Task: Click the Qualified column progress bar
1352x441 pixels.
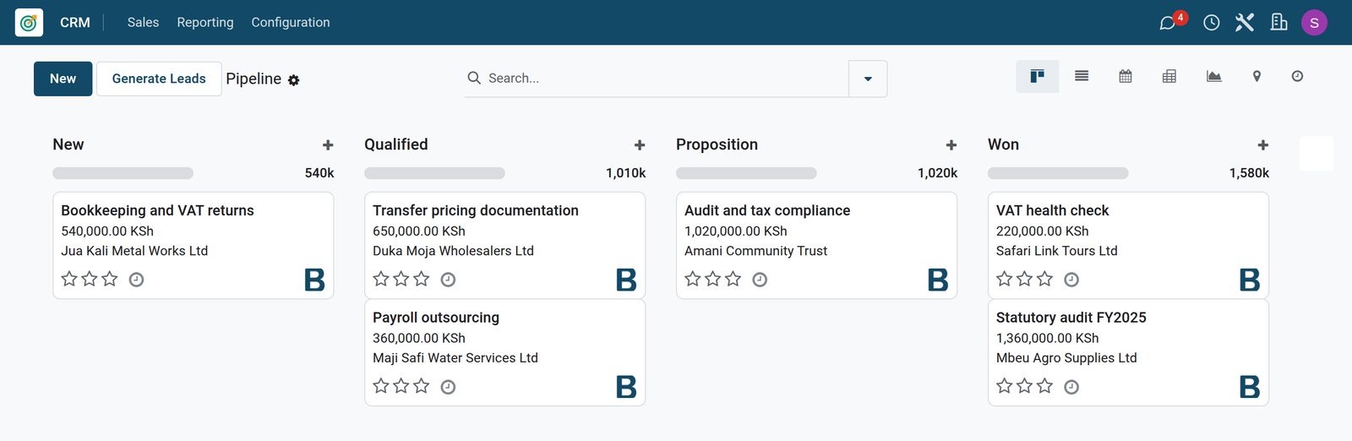Action: [435, 173]
